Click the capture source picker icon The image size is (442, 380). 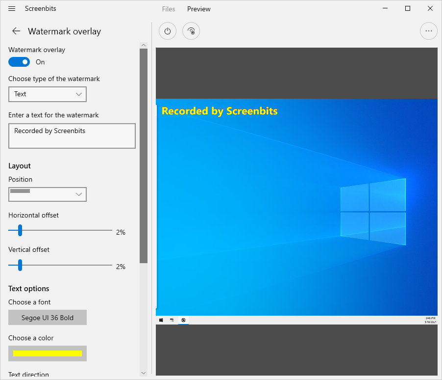pyautogui.click(x=191, y=31)
